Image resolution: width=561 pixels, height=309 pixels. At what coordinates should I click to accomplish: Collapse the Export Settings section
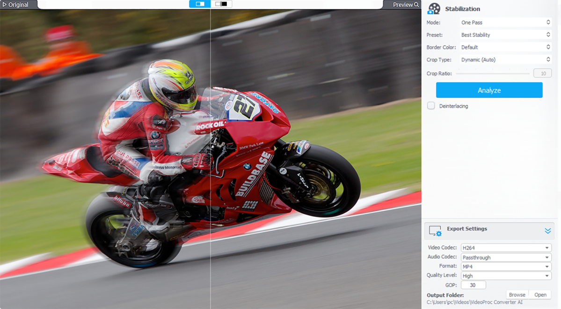coord(547,231)
